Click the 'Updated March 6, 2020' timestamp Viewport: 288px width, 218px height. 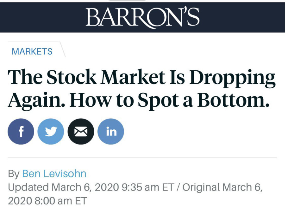coord(63,187)
